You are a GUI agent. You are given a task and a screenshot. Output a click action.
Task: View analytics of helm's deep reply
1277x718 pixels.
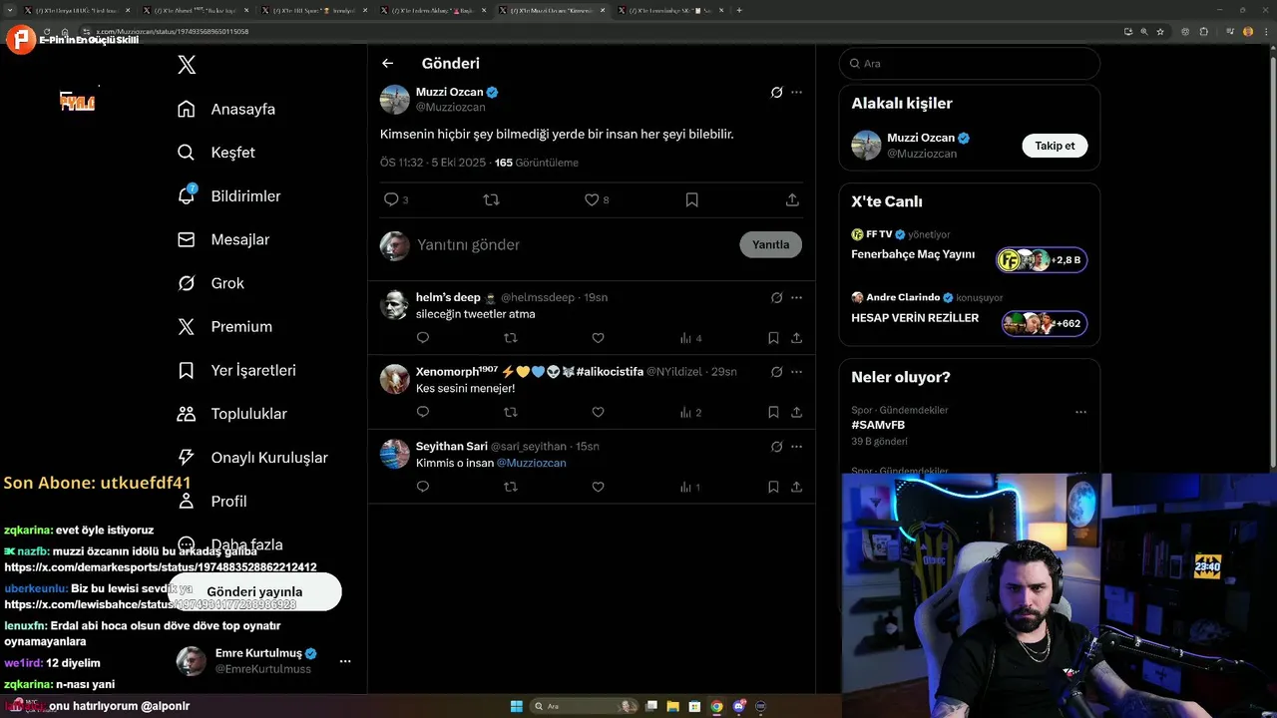click(690, 338)
